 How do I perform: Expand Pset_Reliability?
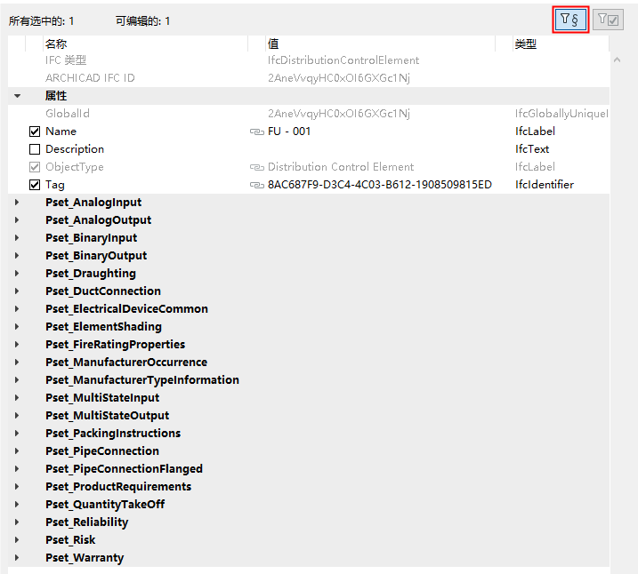[x=17, y=522]
